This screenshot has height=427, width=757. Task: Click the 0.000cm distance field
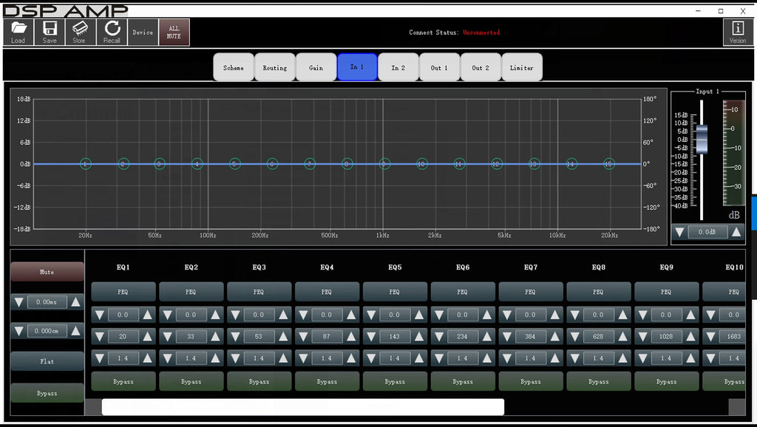click(47, 331)
